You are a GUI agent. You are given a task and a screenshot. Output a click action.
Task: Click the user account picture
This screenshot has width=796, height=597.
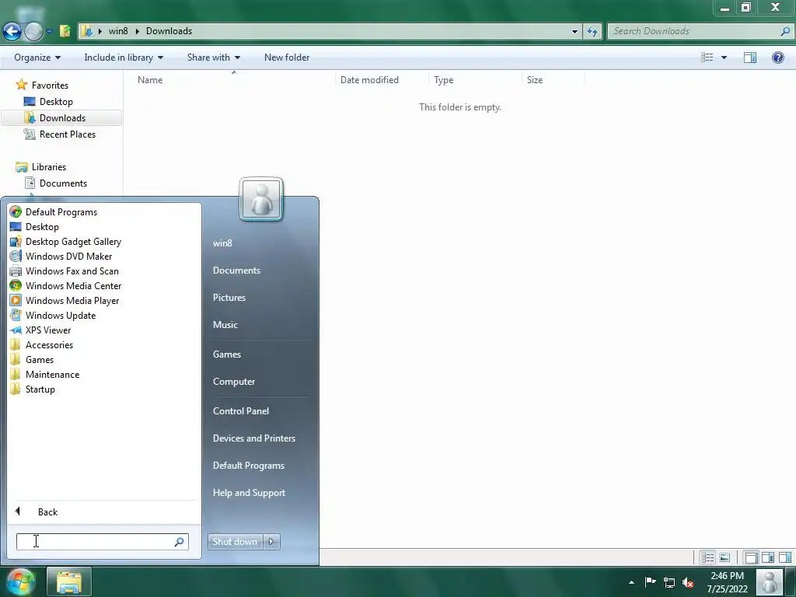point(261,198)
